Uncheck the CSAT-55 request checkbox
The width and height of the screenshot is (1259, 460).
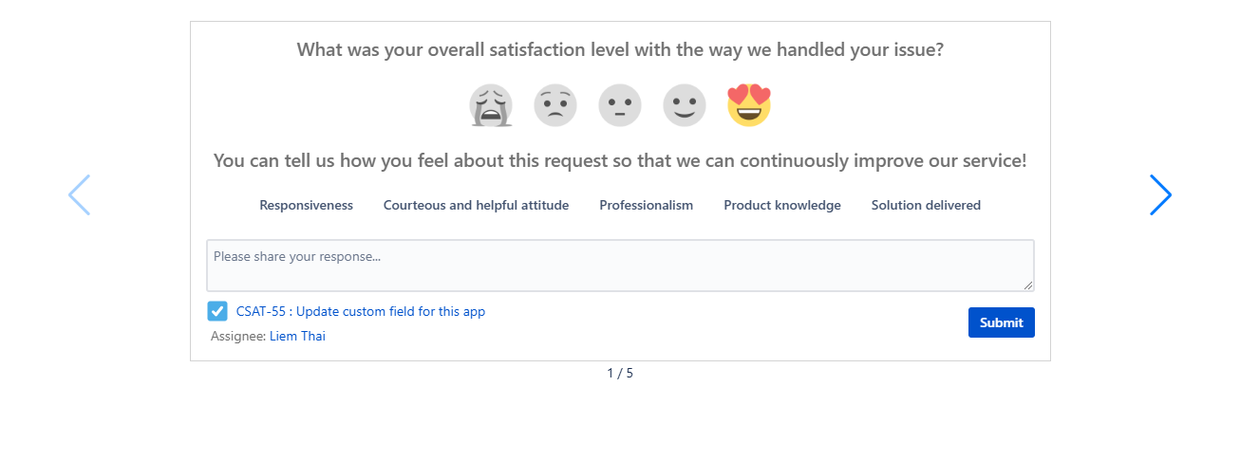pos(217,311)
